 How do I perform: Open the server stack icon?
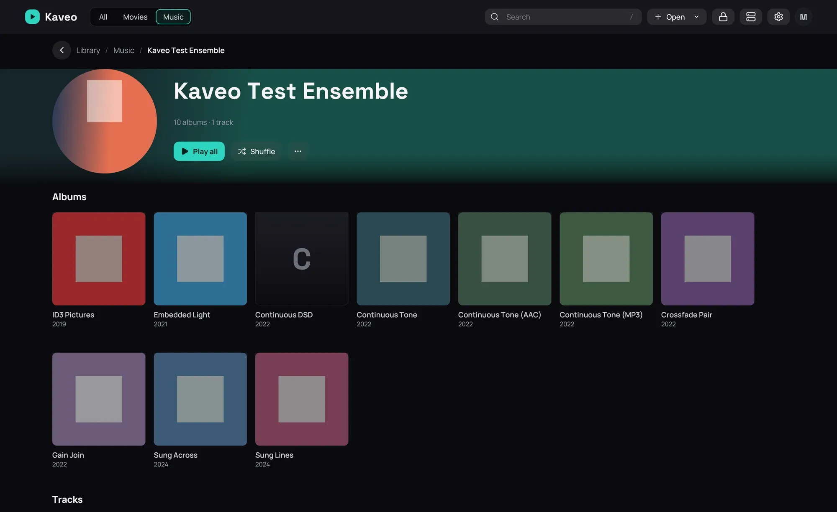750,17
